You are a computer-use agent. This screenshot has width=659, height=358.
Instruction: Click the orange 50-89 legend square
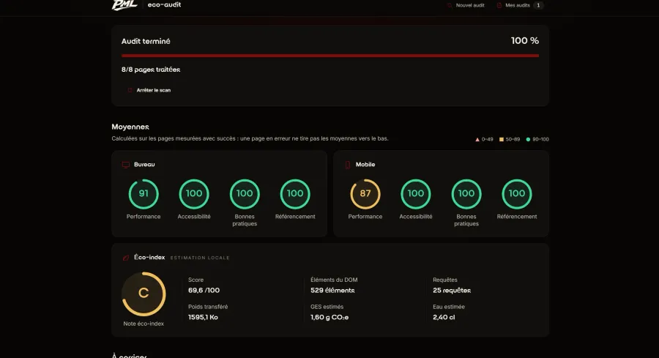[x=501, y=140]
